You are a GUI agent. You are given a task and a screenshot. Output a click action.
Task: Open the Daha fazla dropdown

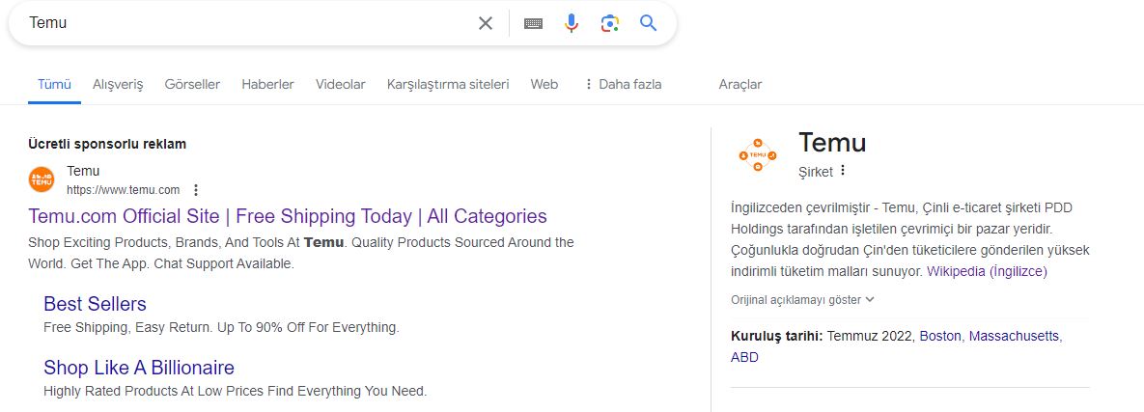623,84
